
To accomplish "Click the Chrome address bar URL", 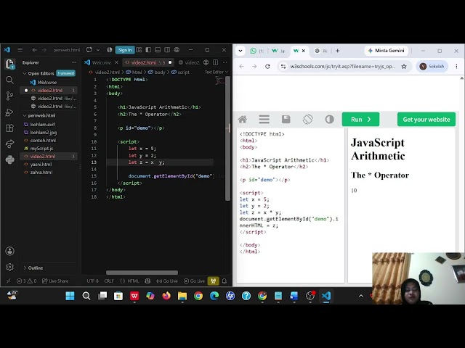I will pyautogui.click(x=342, y=66).
